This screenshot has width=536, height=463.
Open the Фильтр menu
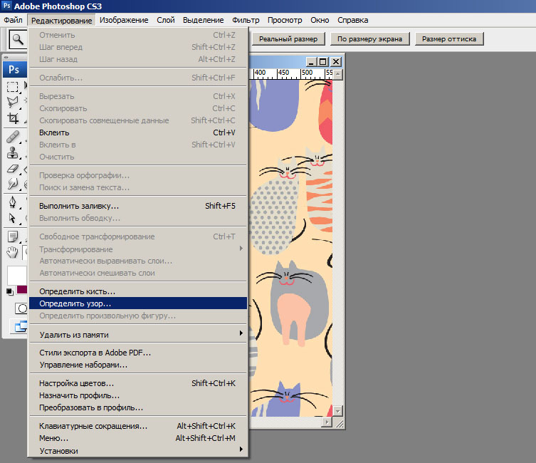246,20
